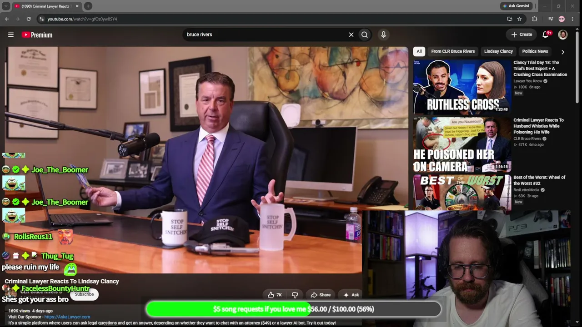Open the Lawyer You Know channel name
Viewport: 582px width, 327px height.
528,81
